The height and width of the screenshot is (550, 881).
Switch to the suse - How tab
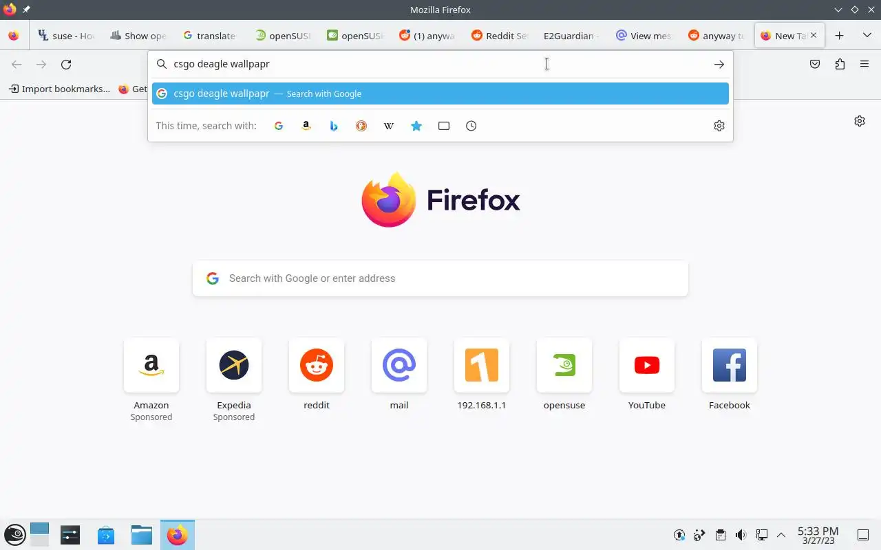click(x=65, y=36)
